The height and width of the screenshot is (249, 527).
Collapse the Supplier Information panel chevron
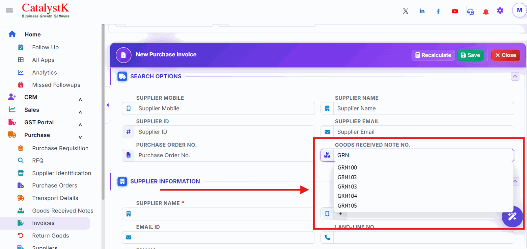click(516, 181)
